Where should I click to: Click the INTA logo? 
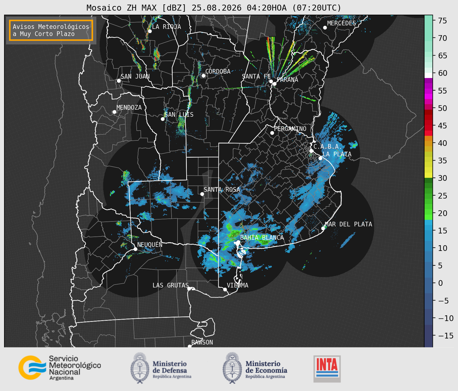327,369
